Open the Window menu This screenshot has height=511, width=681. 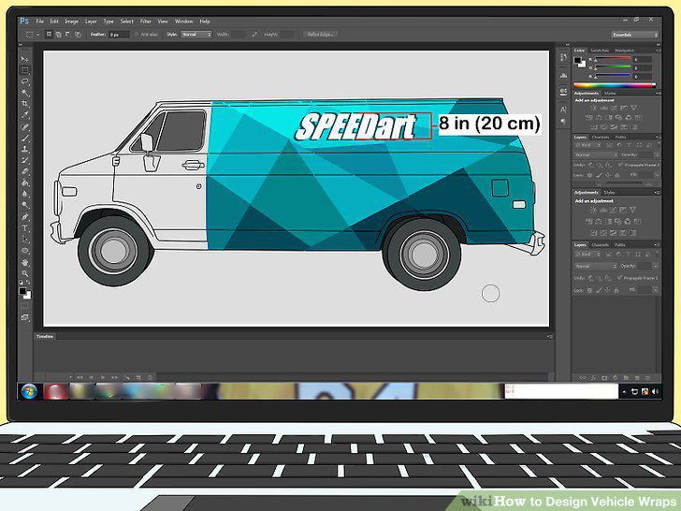[x=183, y=22]
